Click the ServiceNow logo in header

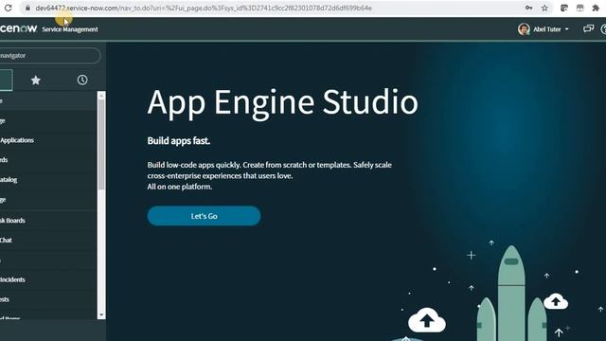(x=19, y=28)
